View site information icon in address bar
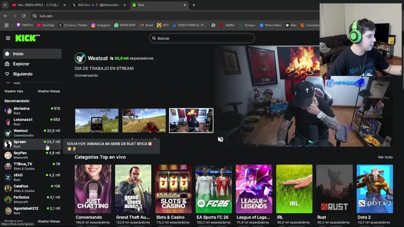Image resolution: width=404 pixels, height=227 pixels. tap(35, 16)
